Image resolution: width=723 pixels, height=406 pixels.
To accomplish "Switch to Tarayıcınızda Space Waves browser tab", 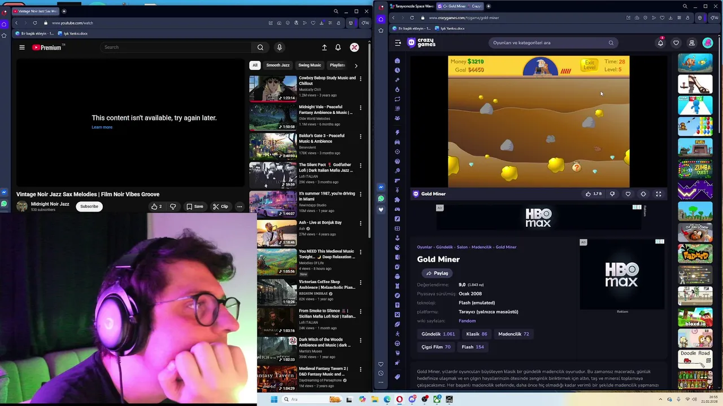I will [x=411, y=6].
